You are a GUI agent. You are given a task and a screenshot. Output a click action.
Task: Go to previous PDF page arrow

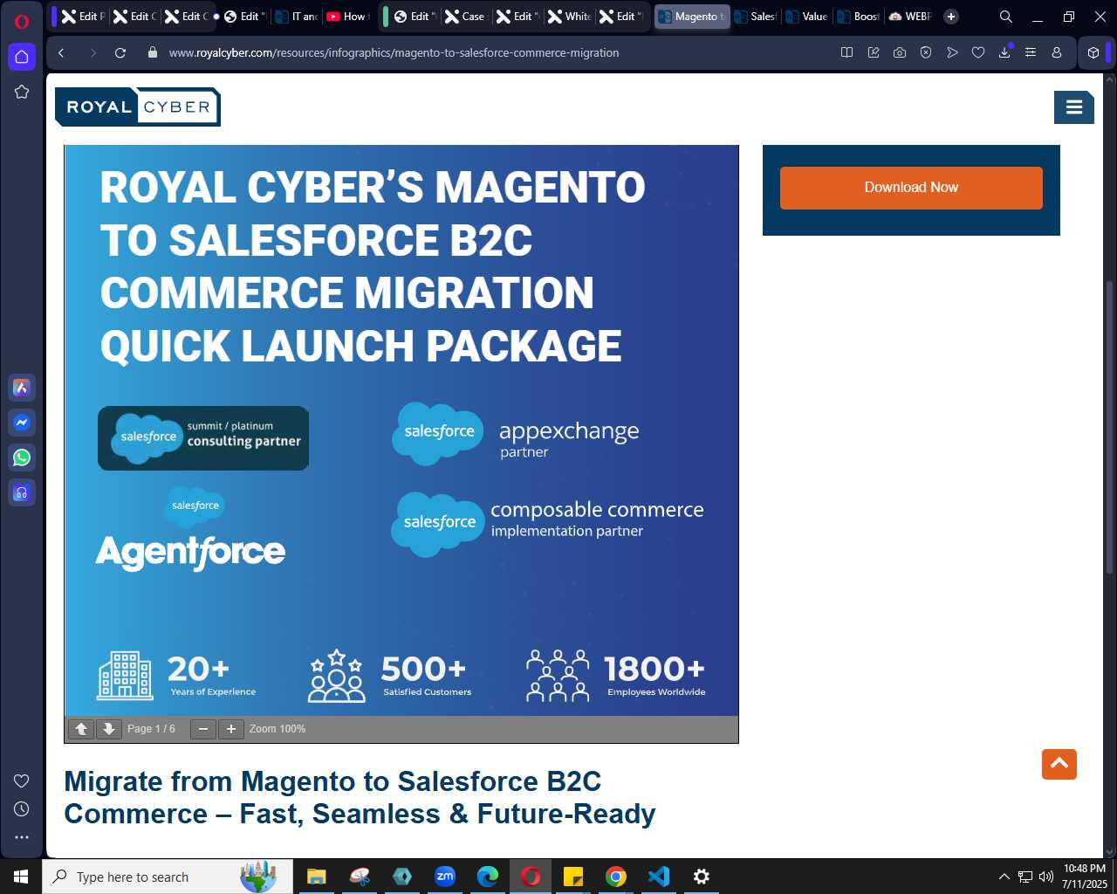pyautogui.click(x=81, y=729)
